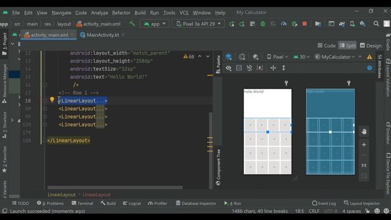The height and width of the screenshot is (220, 391).
Task: Click the Attach Debugger to Android Process icon
Action: coord(294,24)
